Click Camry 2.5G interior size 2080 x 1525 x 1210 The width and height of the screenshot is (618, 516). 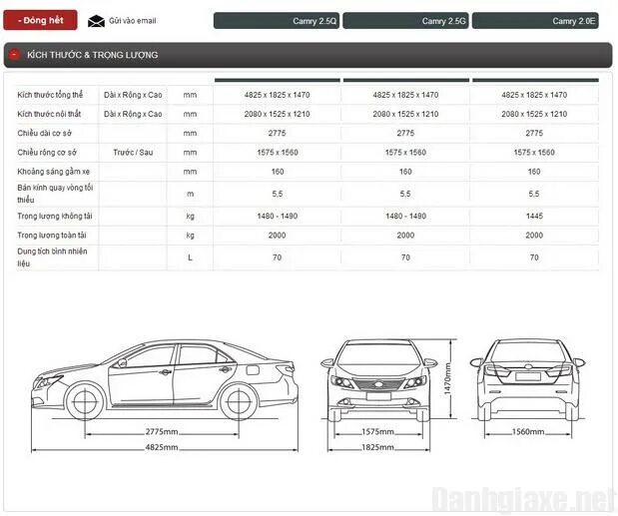tap(405, 114)
